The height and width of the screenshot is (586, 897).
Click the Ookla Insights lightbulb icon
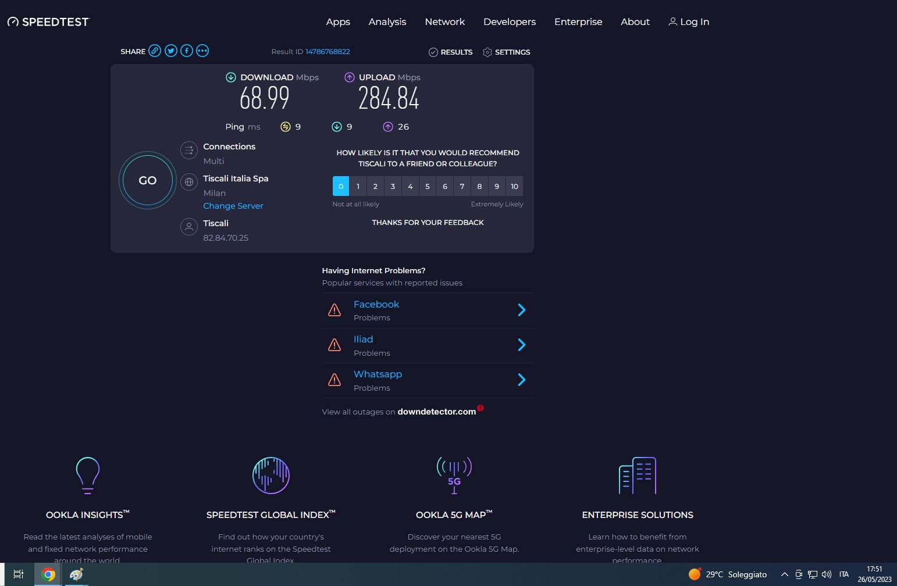click(88, 476)
